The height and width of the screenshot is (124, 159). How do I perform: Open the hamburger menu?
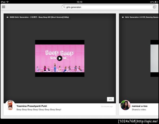click(3, 7)
